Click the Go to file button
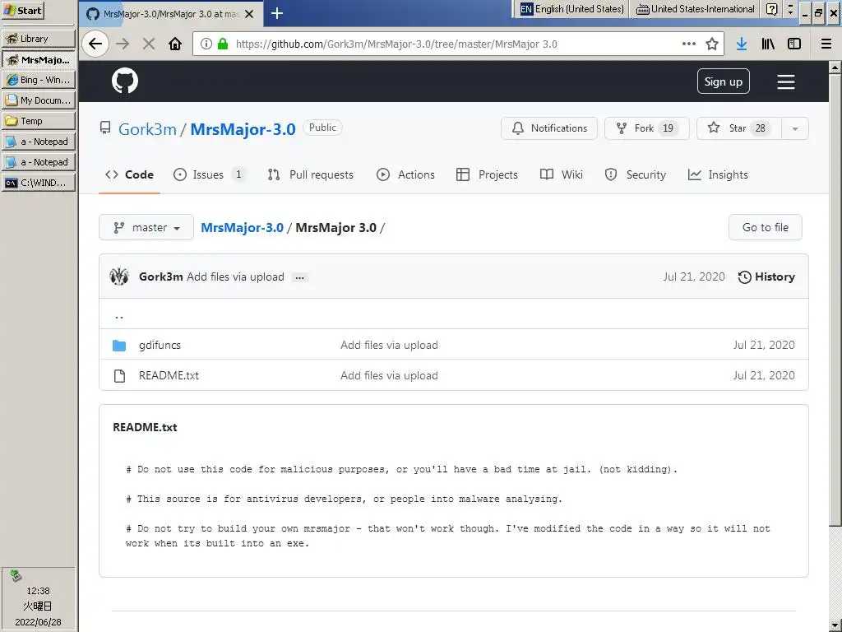 766,227
